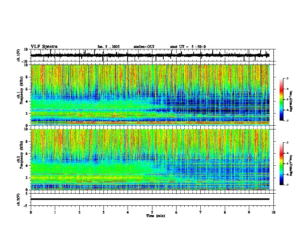Click the time axis tick label "7"
The image size is (308, 238).
coord(201,212)
